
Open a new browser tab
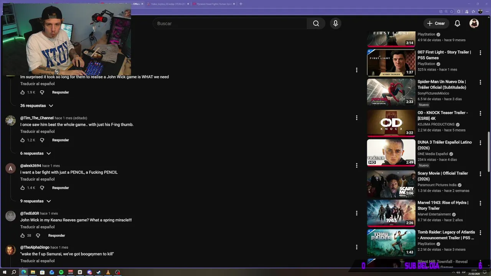241,4
